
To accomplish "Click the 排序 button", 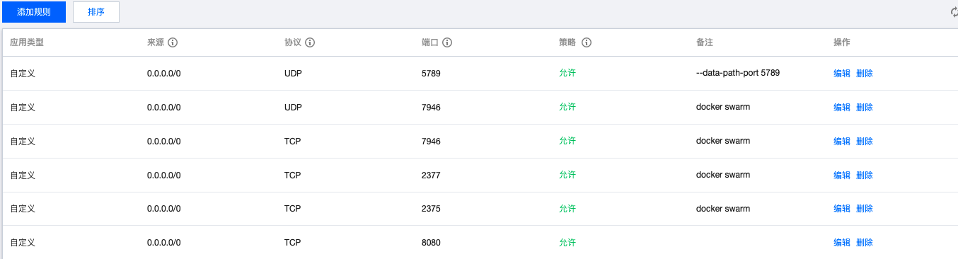I will point(96,11).
